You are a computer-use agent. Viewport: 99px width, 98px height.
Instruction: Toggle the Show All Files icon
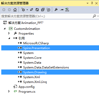click(48, 10)
